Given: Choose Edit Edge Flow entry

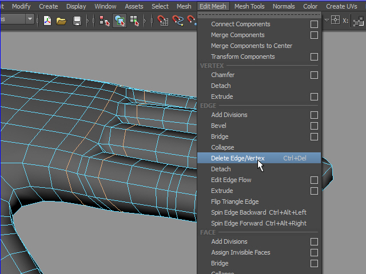Looking at the screenshot, I should pos(231,180).
